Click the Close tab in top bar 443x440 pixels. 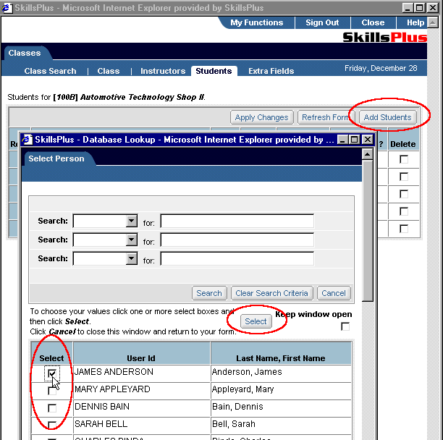click(x=373, y=22)
